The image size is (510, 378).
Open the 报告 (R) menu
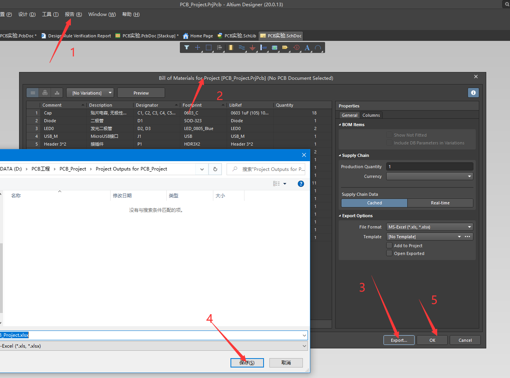click(73, 14)
